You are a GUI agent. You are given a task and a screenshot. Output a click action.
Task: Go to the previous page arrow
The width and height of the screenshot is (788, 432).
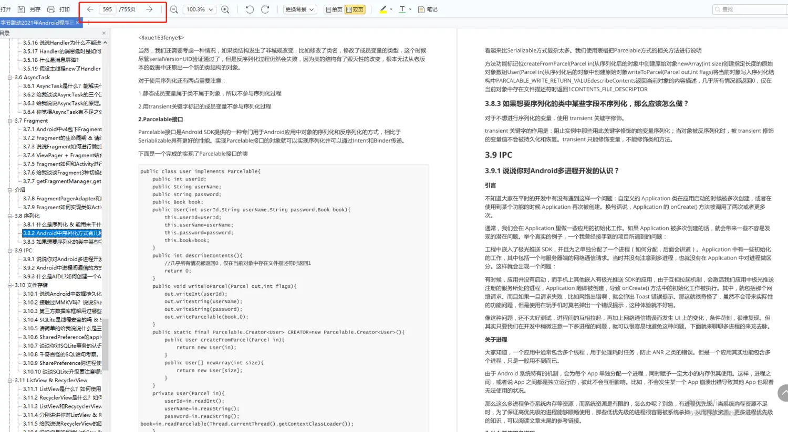coord(90,9)
